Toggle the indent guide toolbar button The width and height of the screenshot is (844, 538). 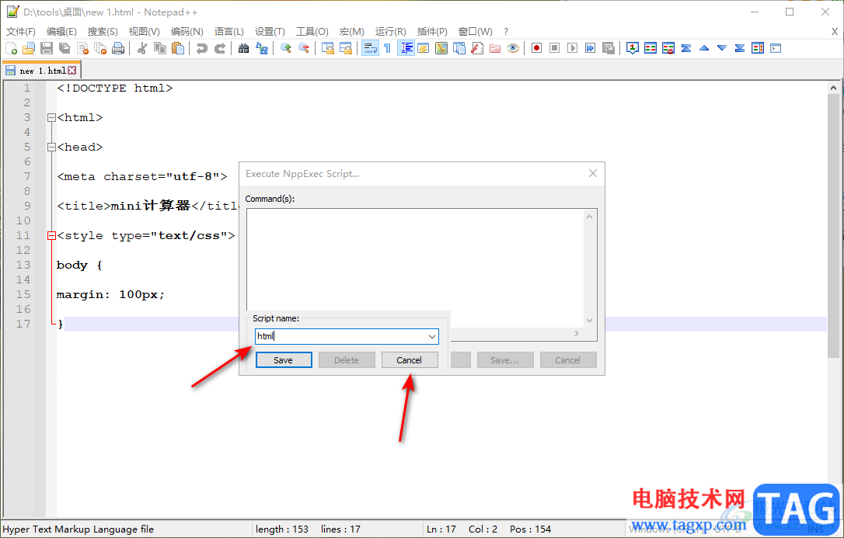tap(406, 48)
